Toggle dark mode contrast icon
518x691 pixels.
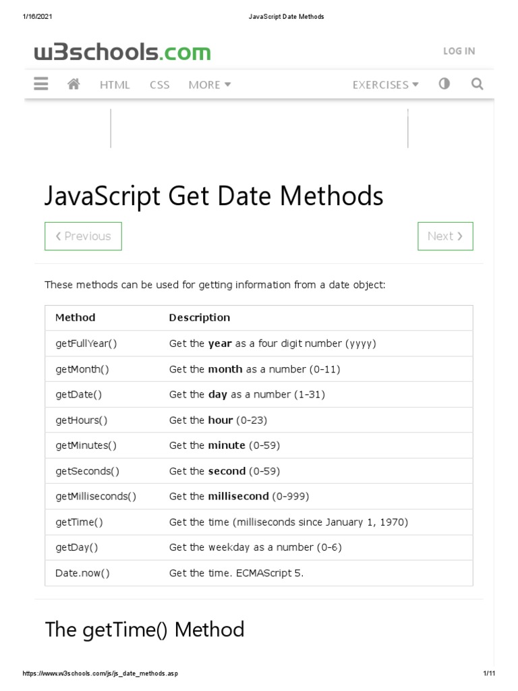444,84
